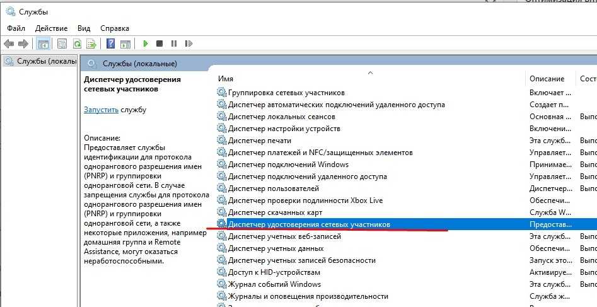
Task: Open the Properties toolbar icon
Action: click(x=62, y=43)
